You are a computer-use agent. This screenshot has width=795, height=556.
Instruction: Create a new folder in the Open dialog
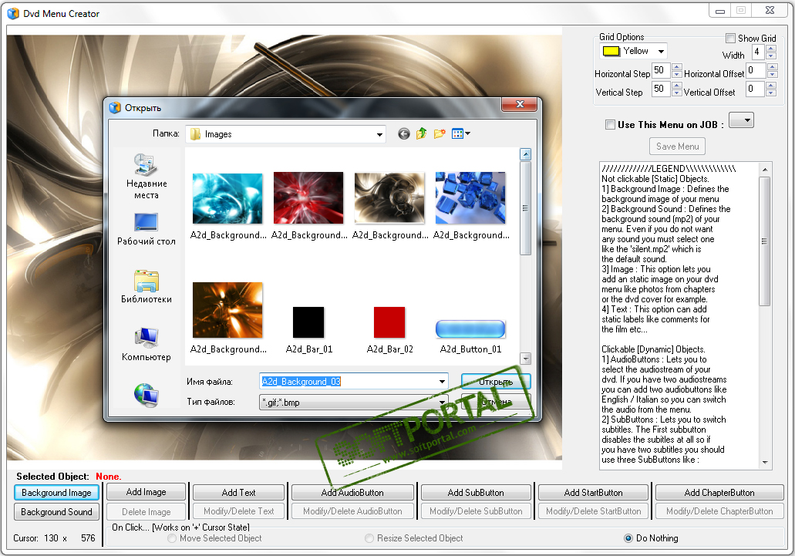439,134
